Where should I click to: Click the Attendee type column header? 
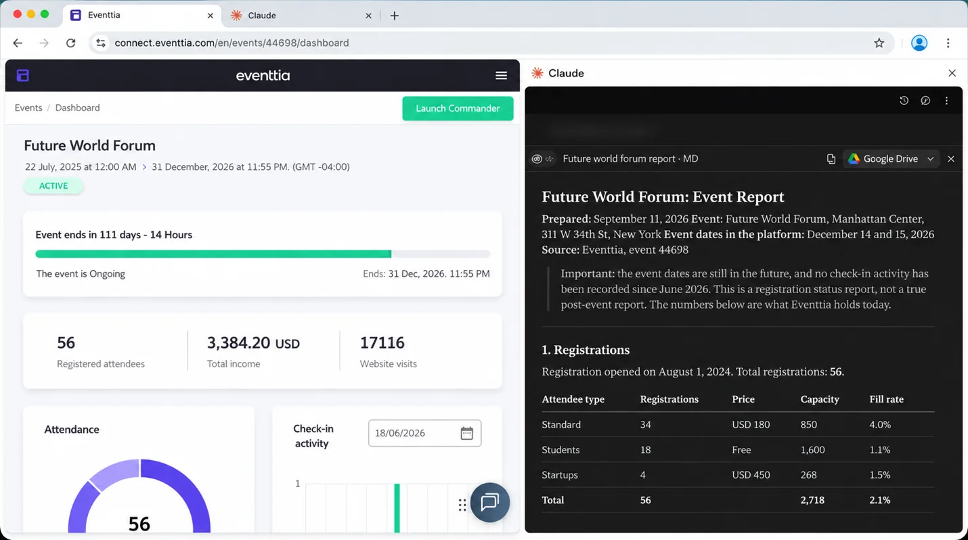click(573, 399)
